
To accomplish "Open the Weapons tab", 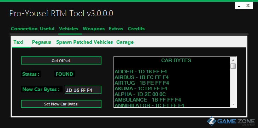I will 94,29.
